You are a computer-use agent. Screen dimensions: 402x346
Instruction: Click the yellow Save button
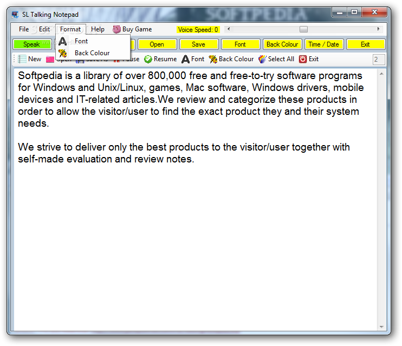pyautogui.click(x=199, y=44)
